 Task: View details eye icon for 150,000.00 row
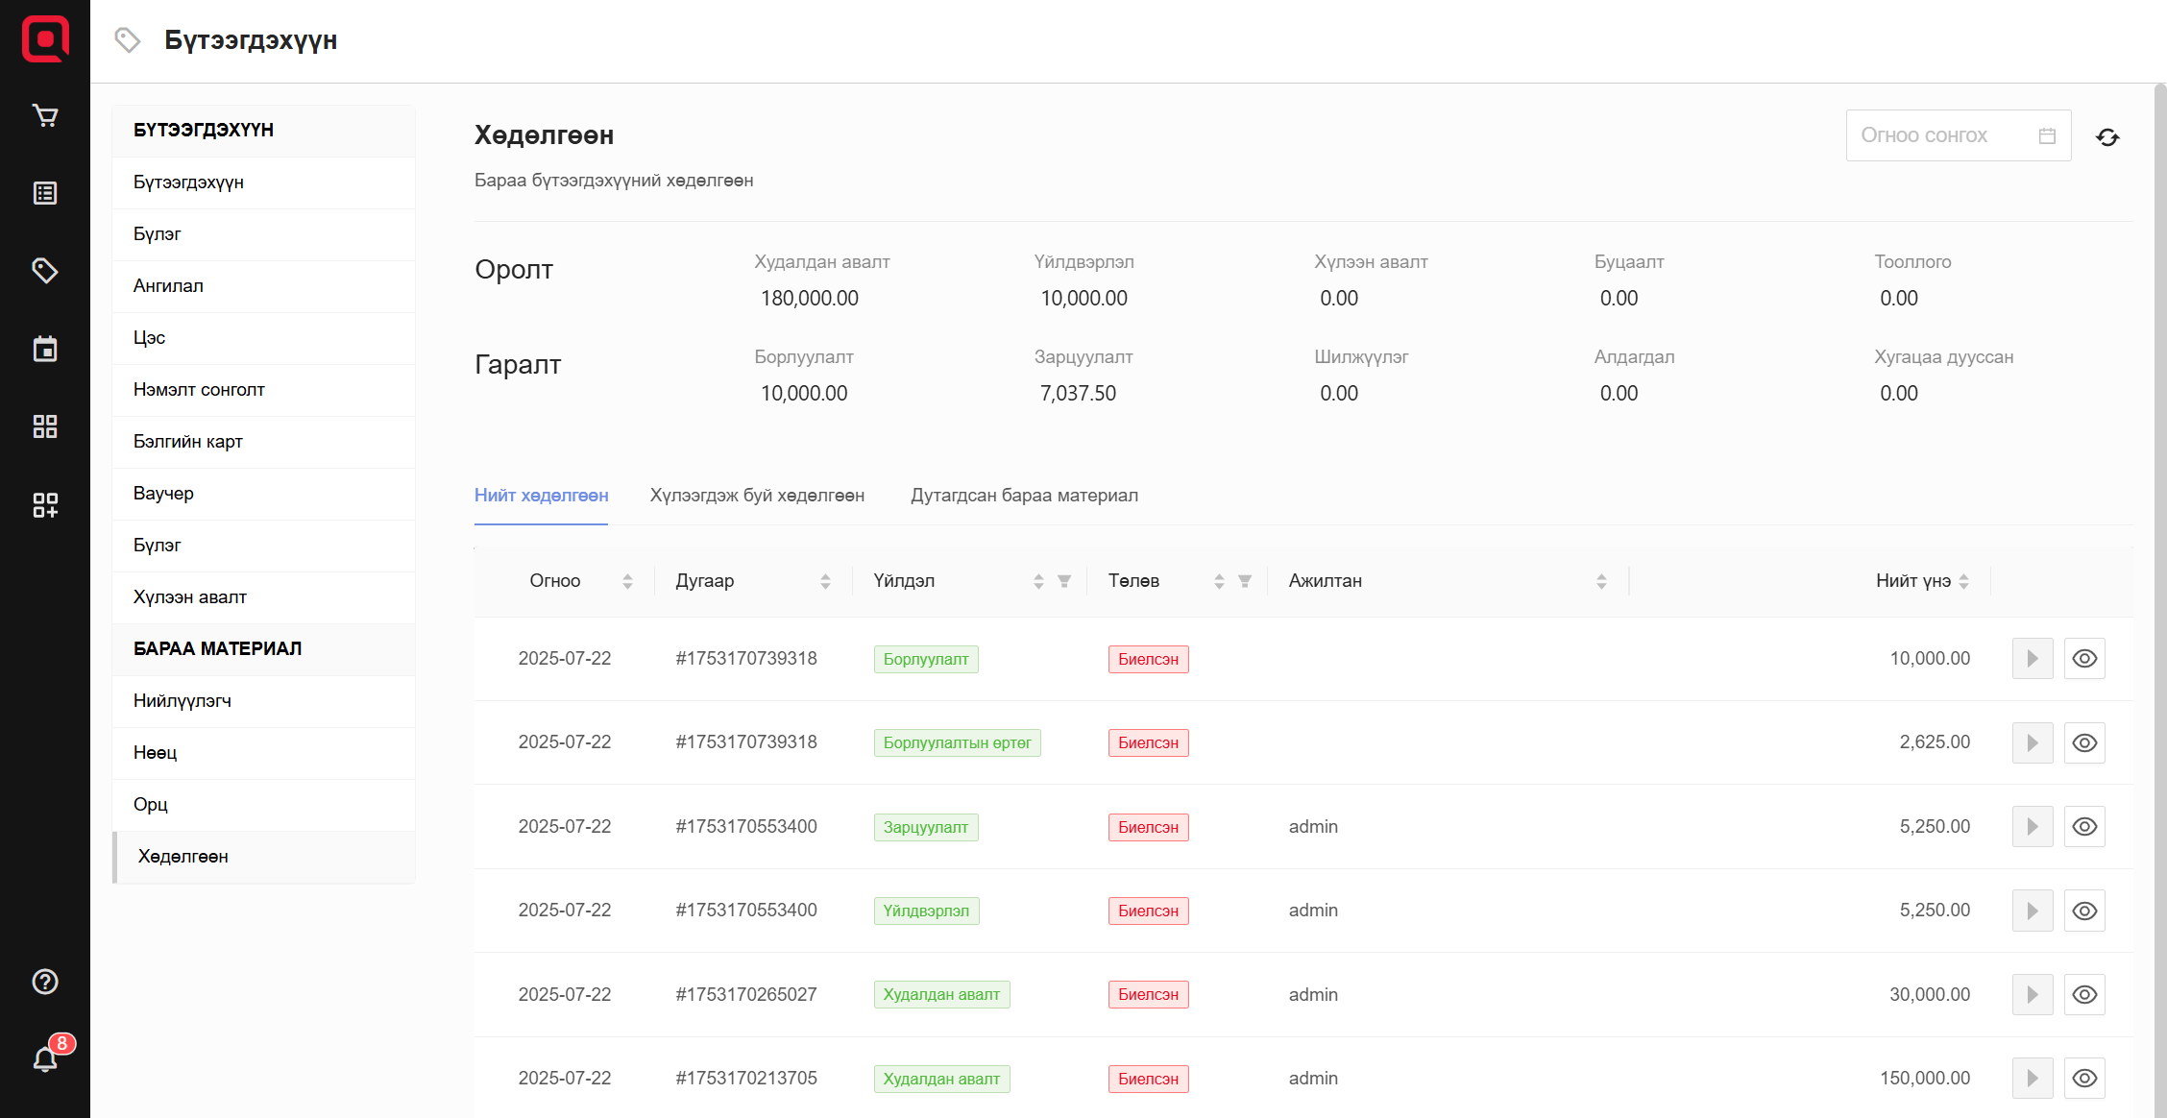click(x=2084, y=1079)
